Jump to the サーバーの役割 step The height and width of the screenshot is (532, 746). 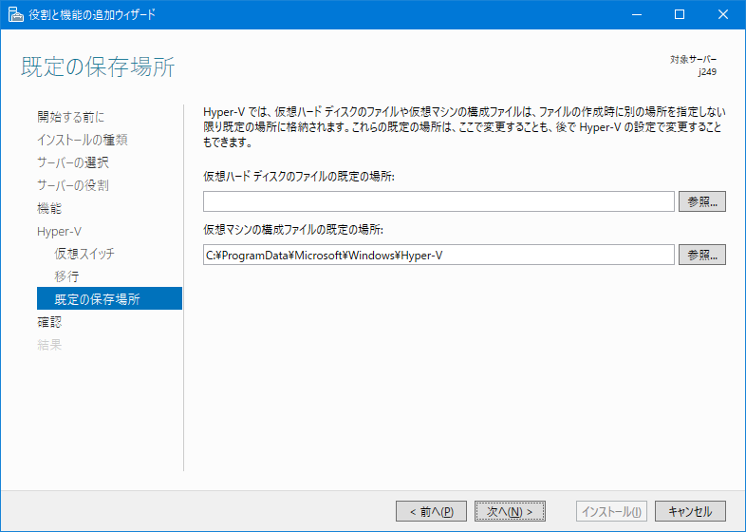pyautogui.click(x=73, y=185)
